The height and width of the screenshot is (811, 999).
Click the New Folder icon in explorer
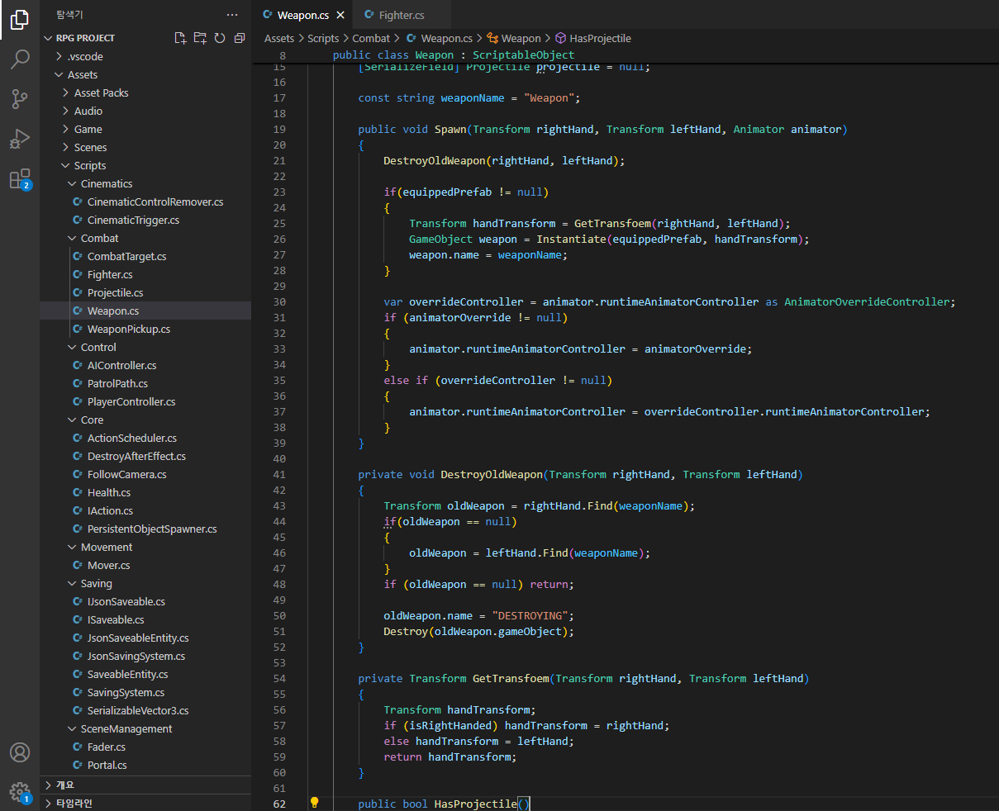click(200, 38)
